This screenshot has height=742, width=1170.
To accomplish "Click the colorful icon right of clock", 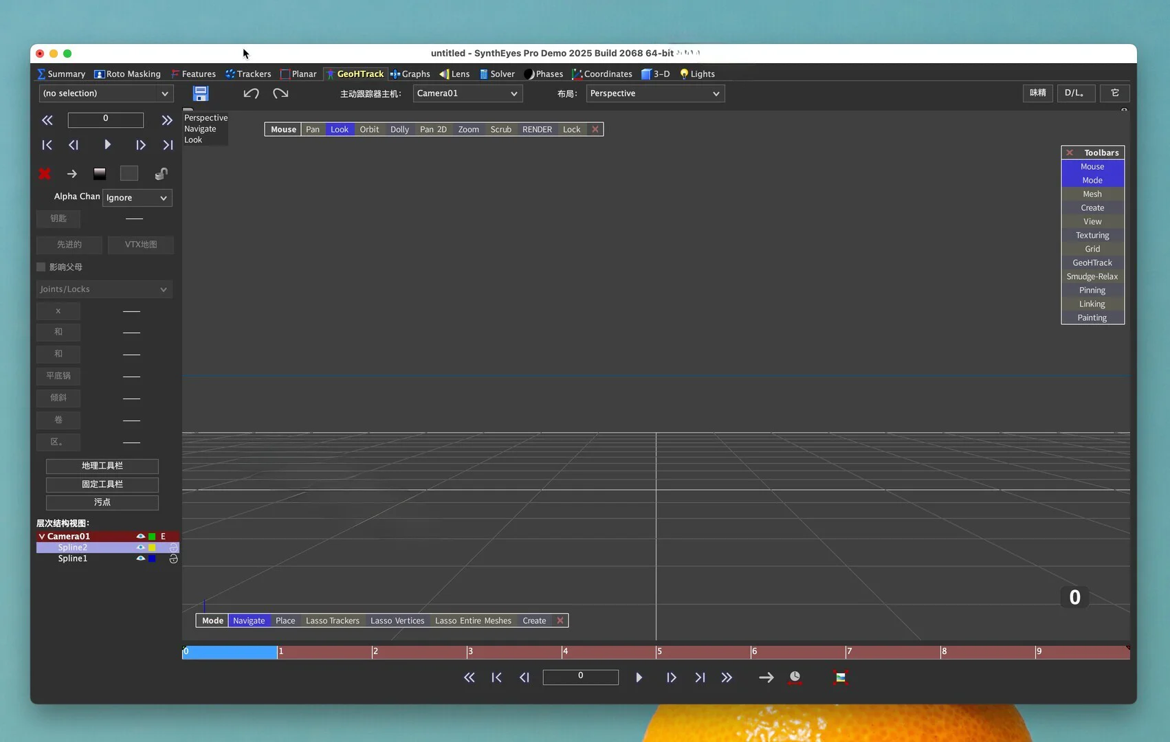I will (840, 677).
